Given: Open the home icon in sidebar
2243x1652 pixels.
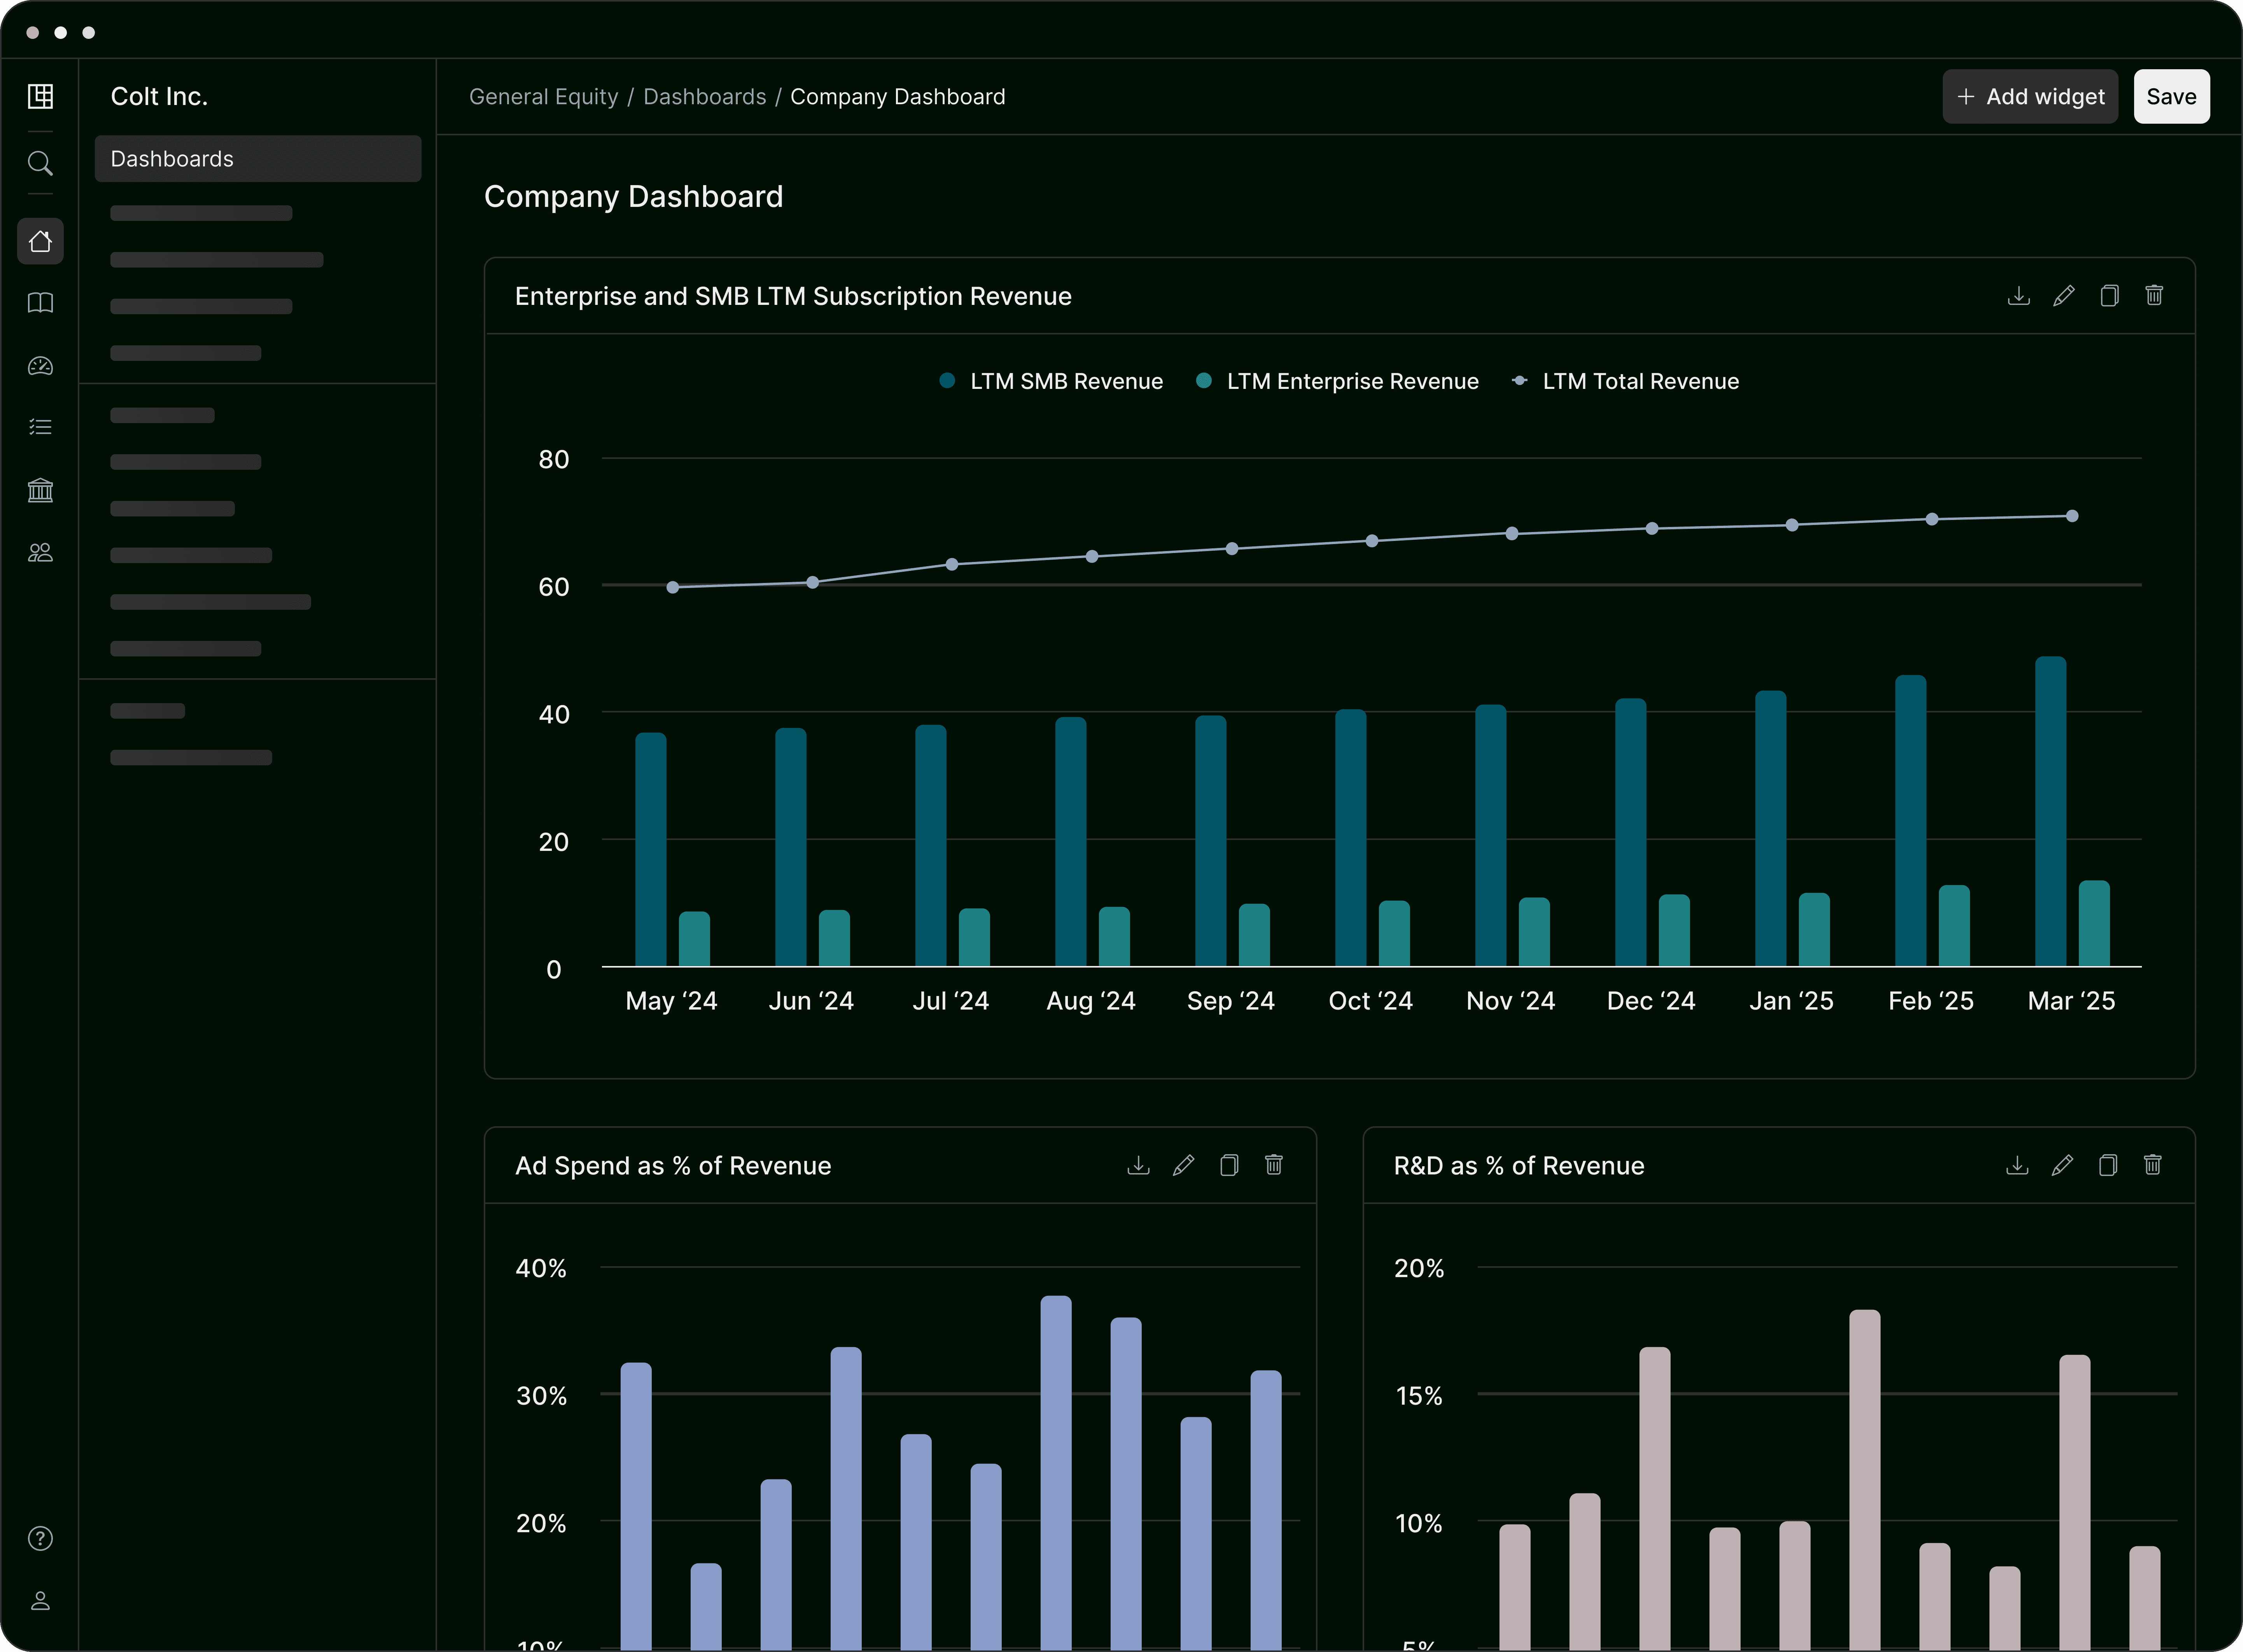Looking at the screenshot, I should [x=40, y=241].
